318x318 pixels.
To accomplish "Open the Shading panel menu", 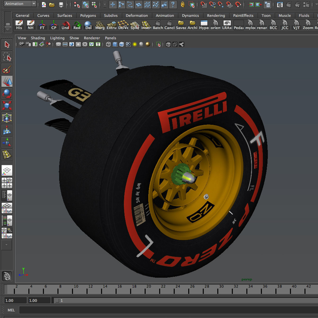I will point(38,38).
